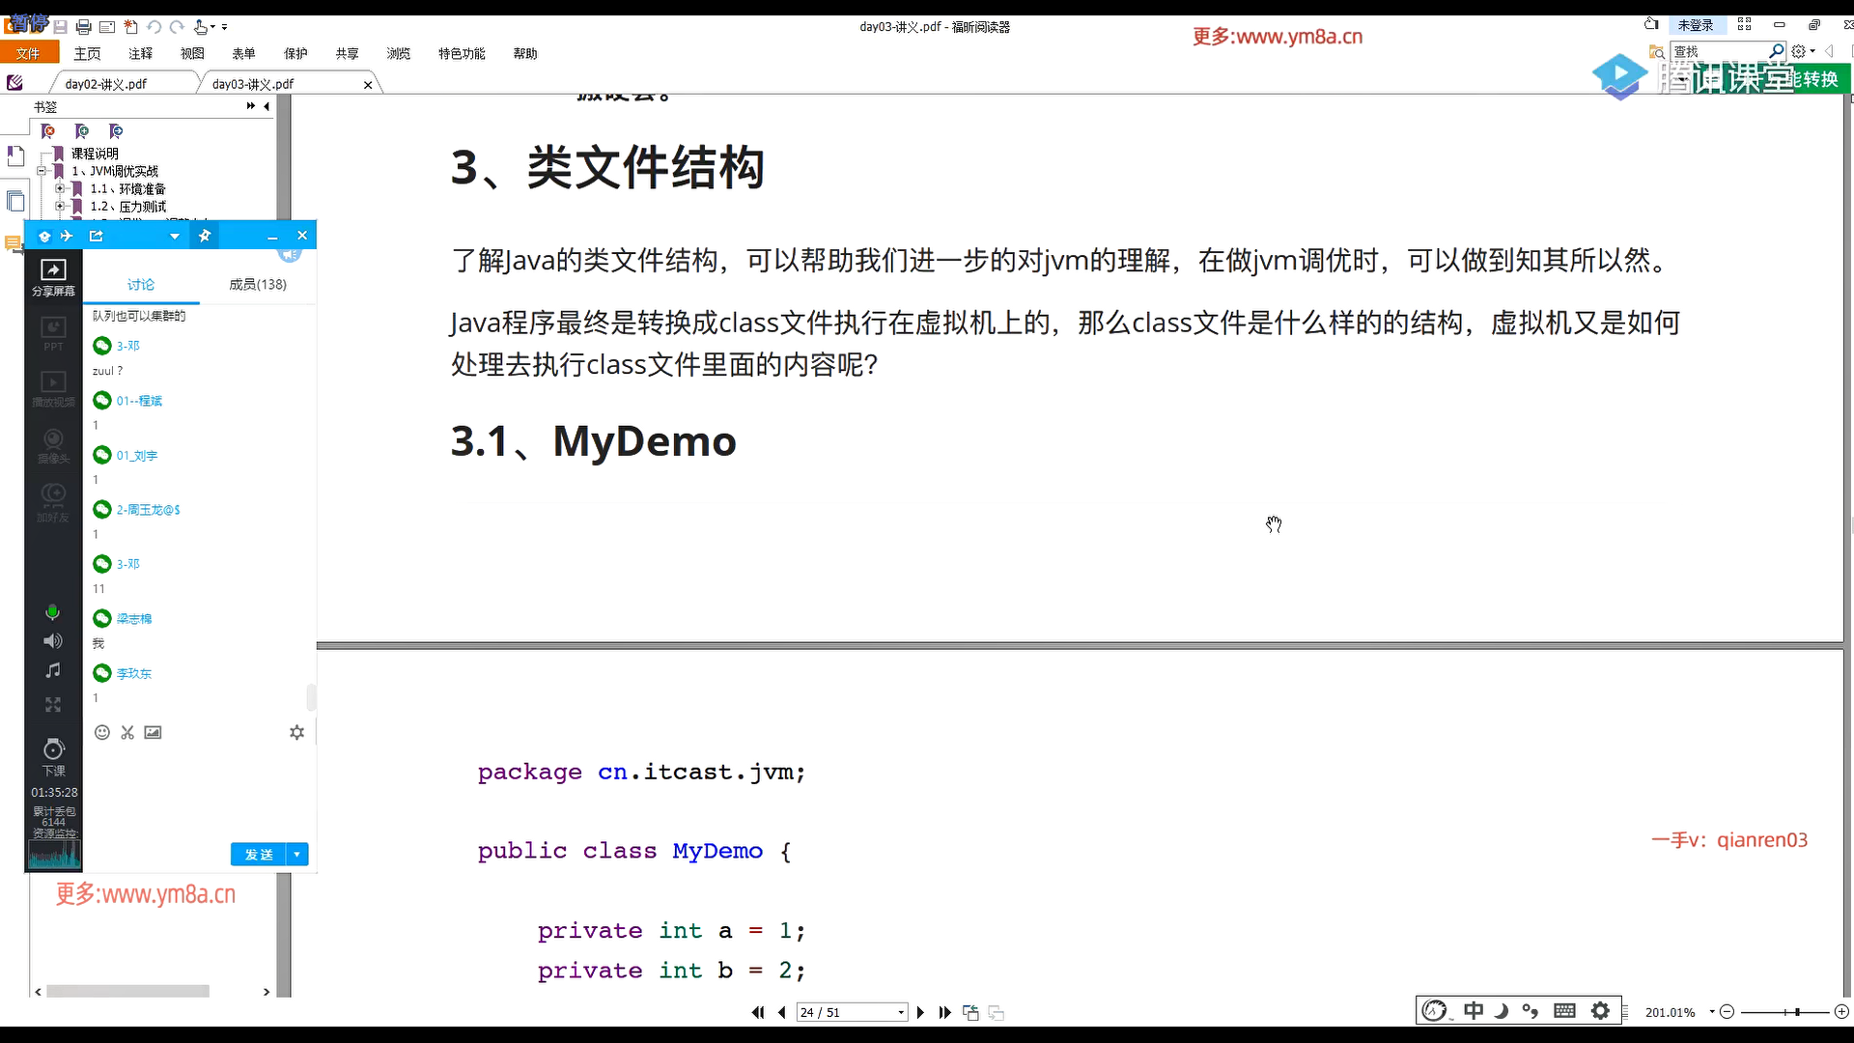Viewport: 1854px width, 1043px height.
Task: Open the emoji picker in chat
Action: click(x=102, y=733)
